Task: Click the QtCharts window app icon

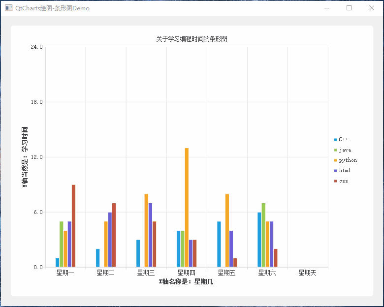Action: pyautogui.click(x=8, y=8)
